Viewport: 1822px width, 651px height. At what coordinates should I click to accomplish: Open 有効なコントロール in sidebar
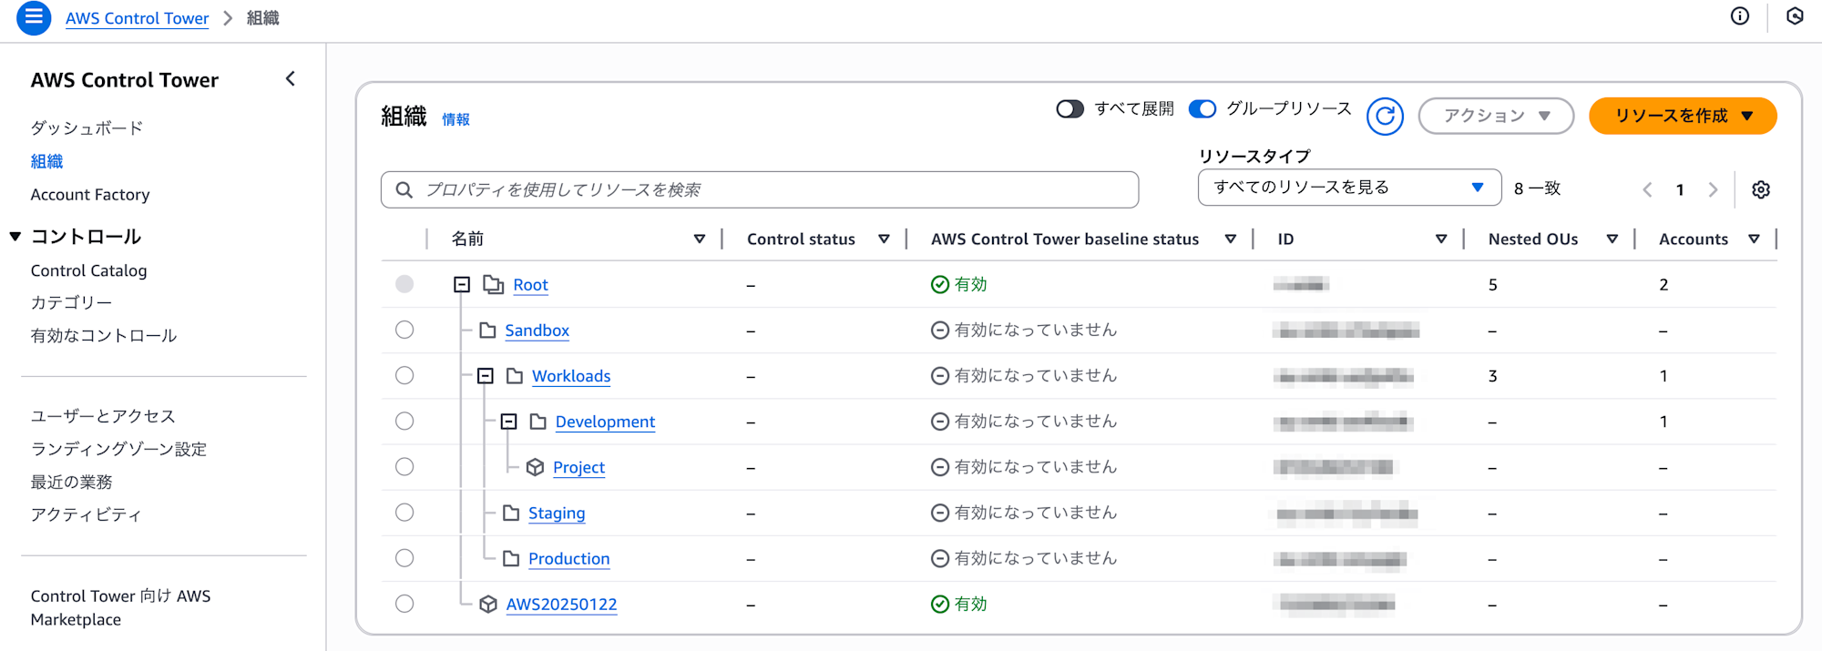click(104, 336)
